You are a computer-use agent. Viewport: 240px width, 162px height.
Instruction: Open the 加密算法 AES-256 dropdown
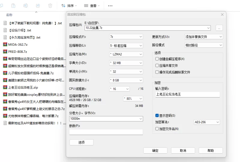point(207,122)
